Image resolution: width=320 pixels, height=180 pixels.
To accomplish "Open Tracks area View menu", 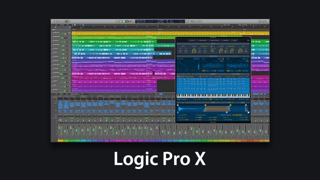I will pos(68,25).
